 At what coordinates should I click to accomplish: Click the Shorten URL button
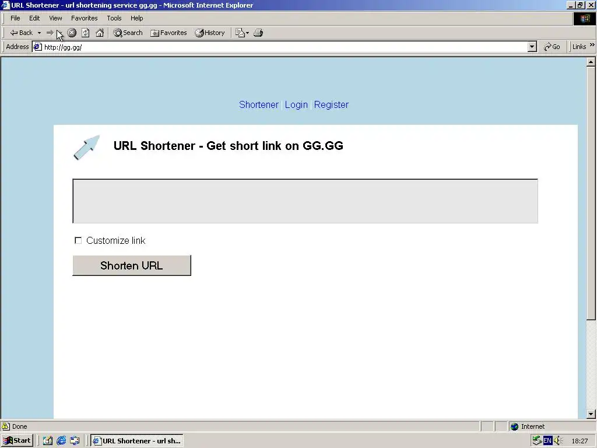[132, 265]
